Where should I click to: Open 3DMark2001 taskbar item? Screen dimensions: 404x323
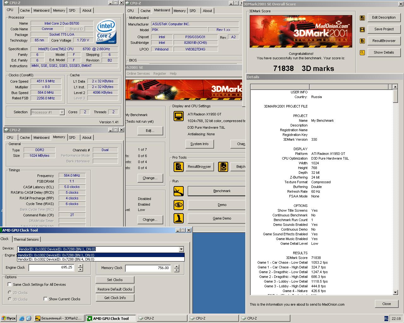click(59, 318)
